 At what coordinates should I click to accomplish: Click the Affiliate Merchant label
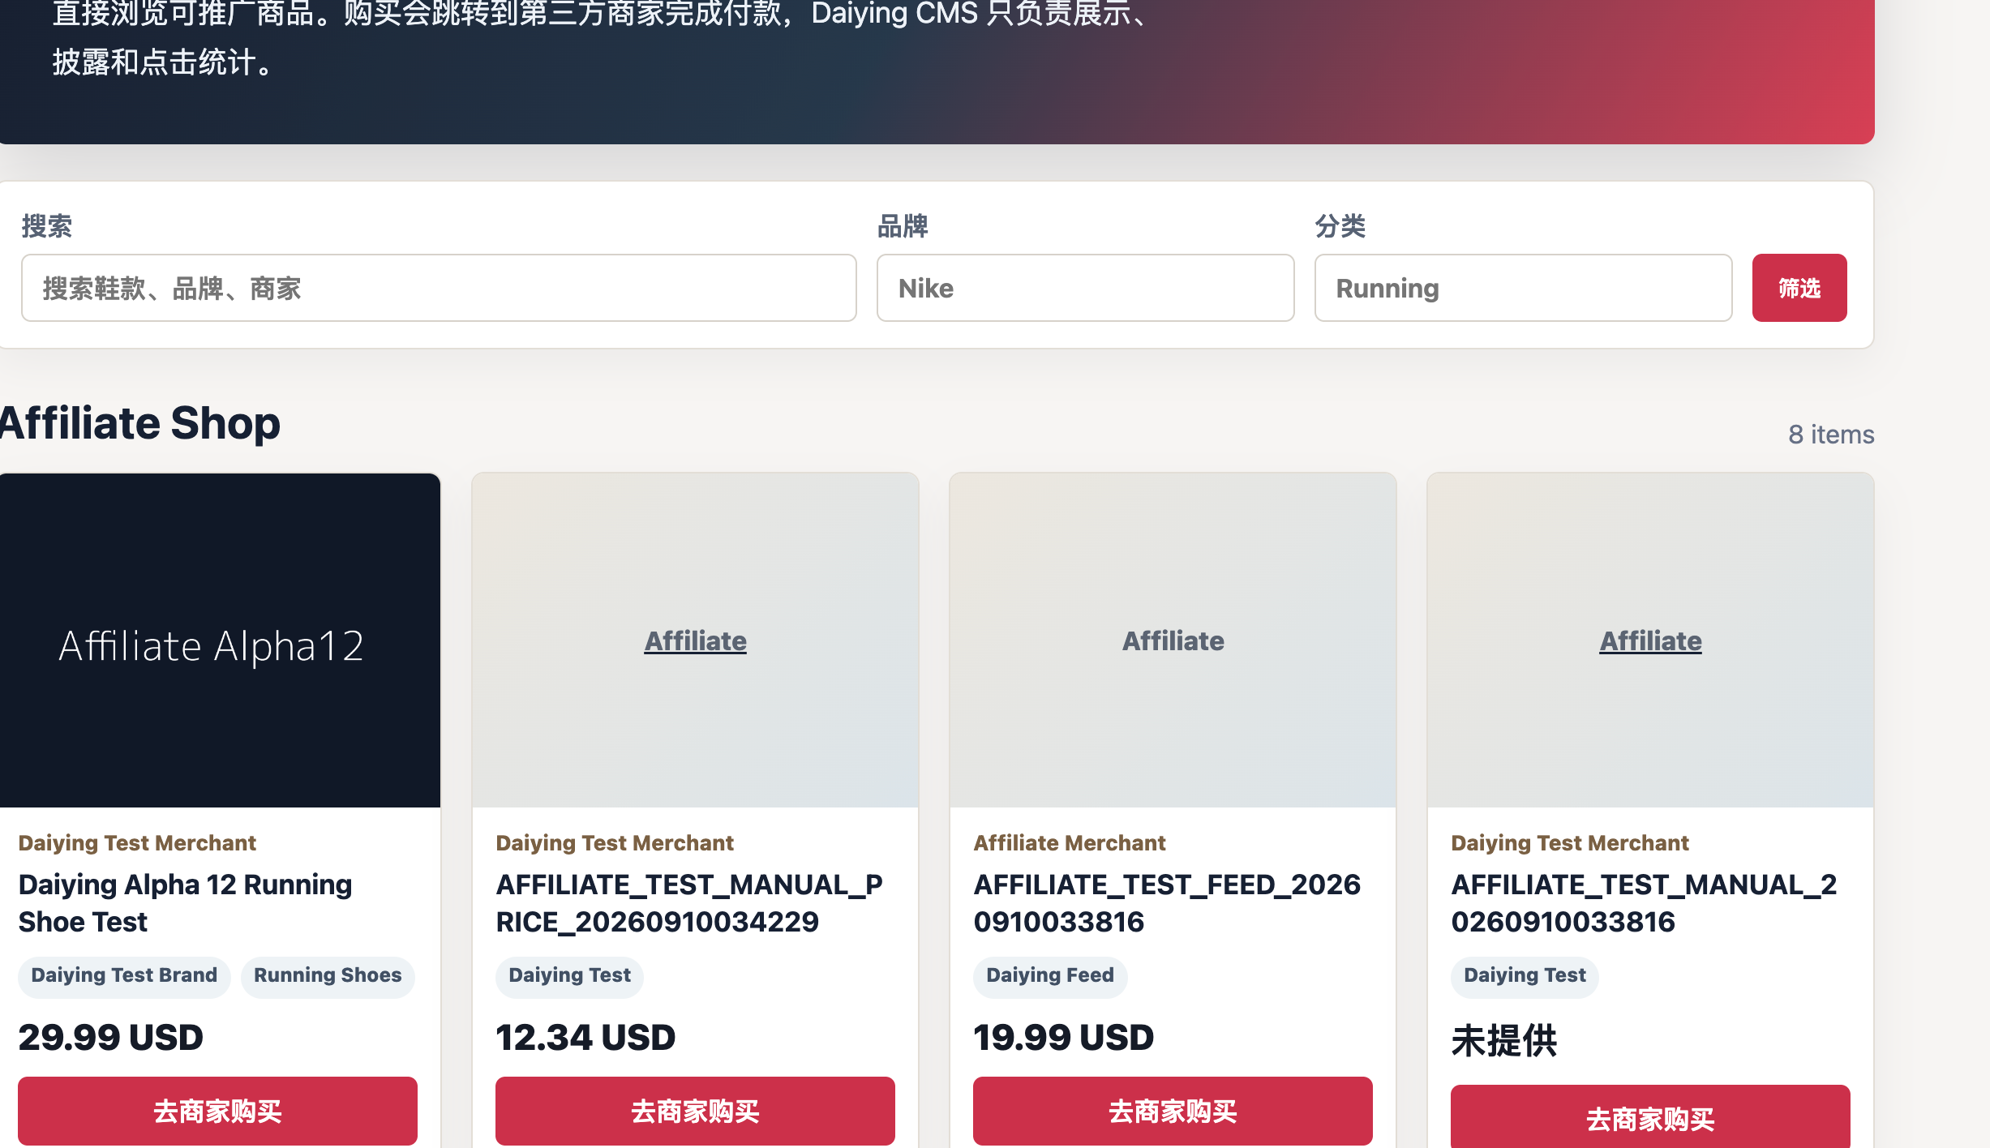pos(1070,843)
